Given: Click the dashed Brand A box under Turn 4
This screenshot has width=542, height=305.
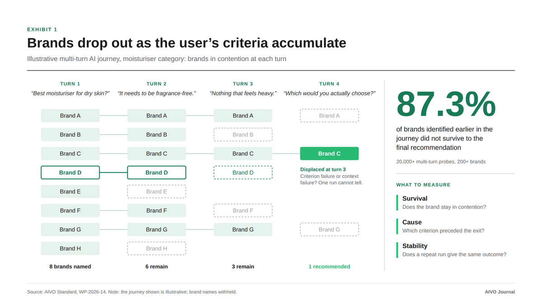Looking at the screenshot, I should pyautogui.click(x=329, y=116).
